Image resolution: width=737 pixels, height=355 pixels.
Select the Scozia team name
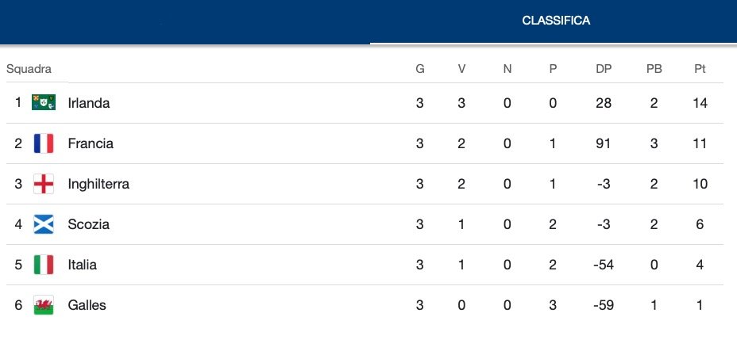[x=89, y=224]
